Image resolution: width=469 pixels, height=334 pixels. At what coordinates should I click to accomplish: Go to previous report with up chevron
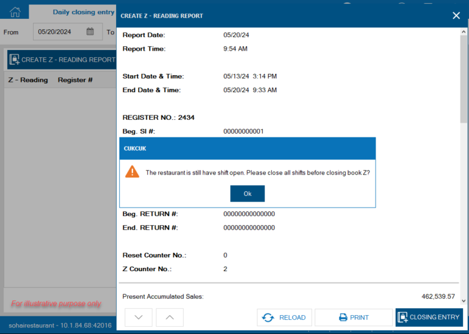click(x=170, y=318)
